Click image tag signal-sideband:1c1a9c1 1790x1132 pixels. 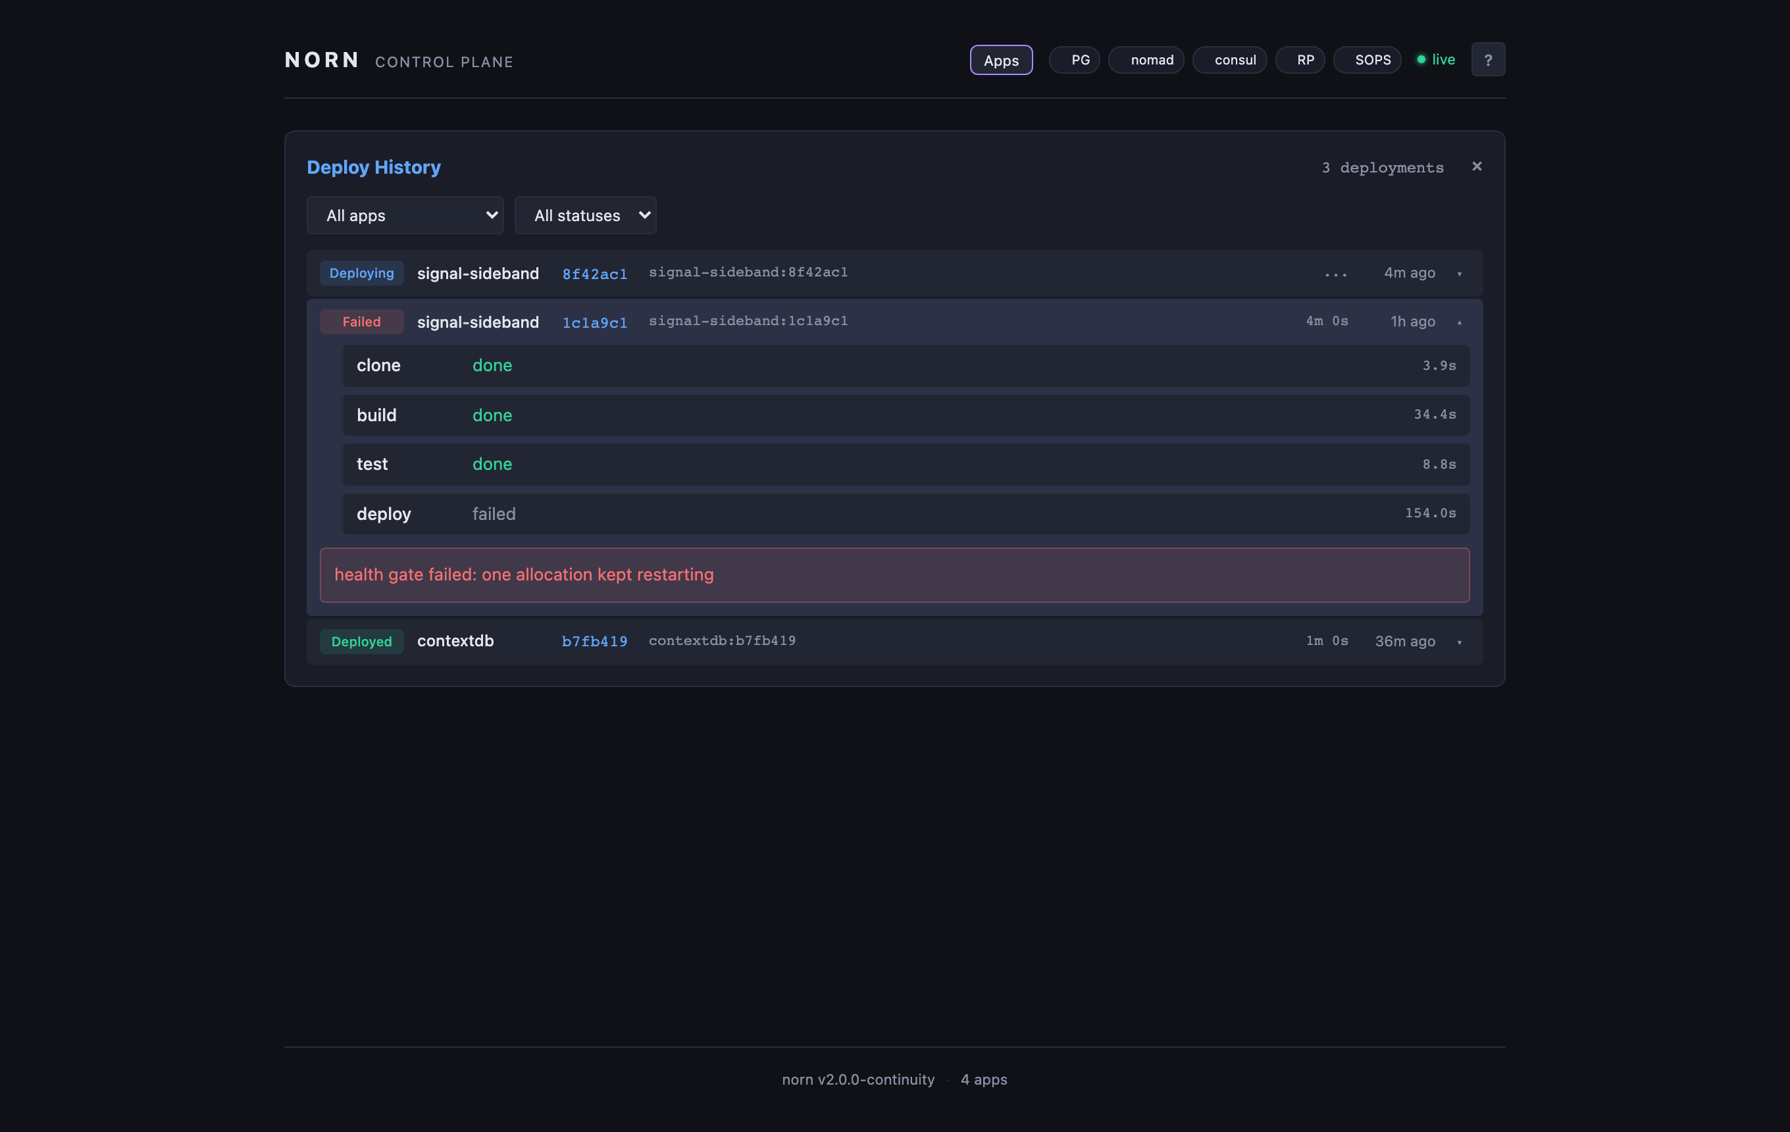tap(748, 321)
